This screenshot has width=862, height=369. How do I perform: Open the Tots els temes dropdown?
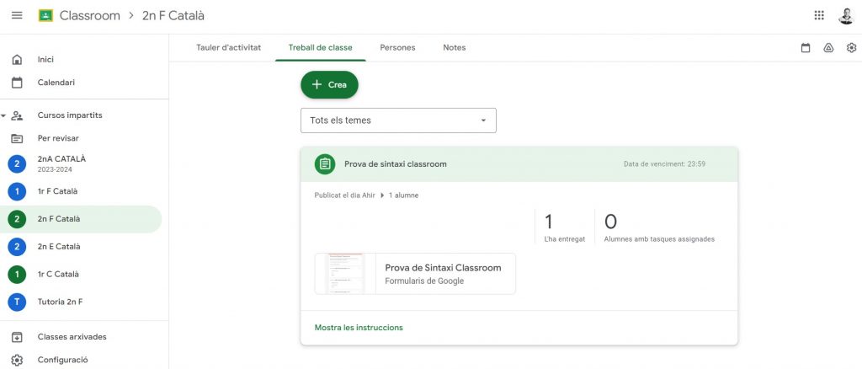click(x=398, y=120)
